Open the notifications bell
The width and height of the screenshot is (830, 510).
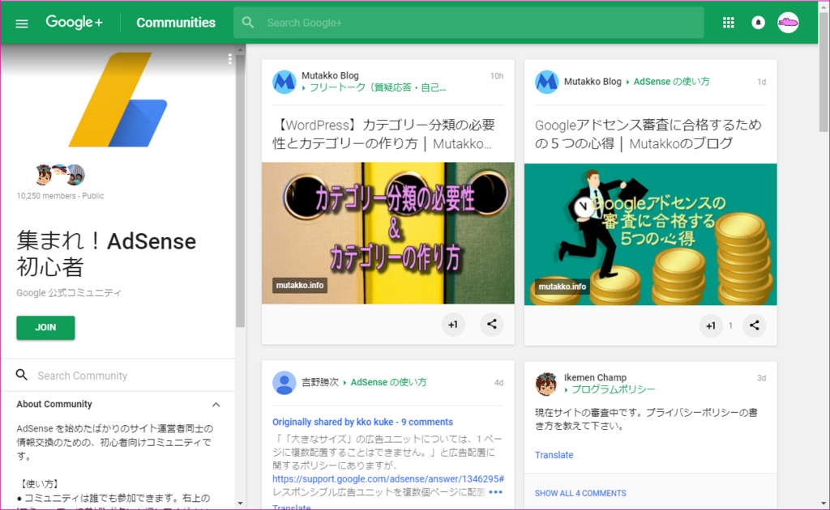tap(758, 23)
